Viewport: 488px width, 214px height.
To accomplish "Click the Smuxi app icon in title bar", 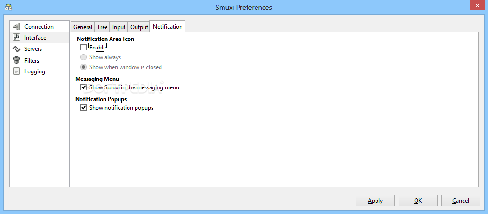I will tap(8, 7).
